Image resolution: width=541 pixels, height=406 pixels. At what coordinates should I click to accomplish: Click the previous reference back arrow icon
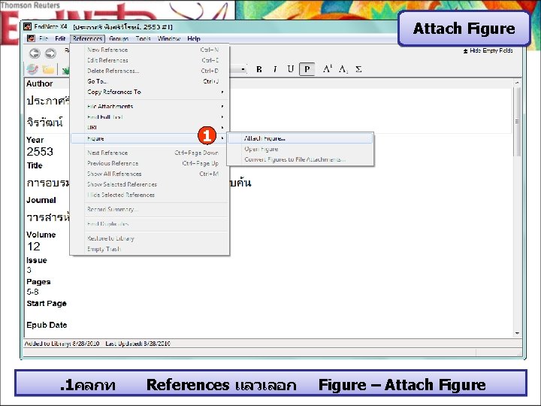(x=35, y=53)
